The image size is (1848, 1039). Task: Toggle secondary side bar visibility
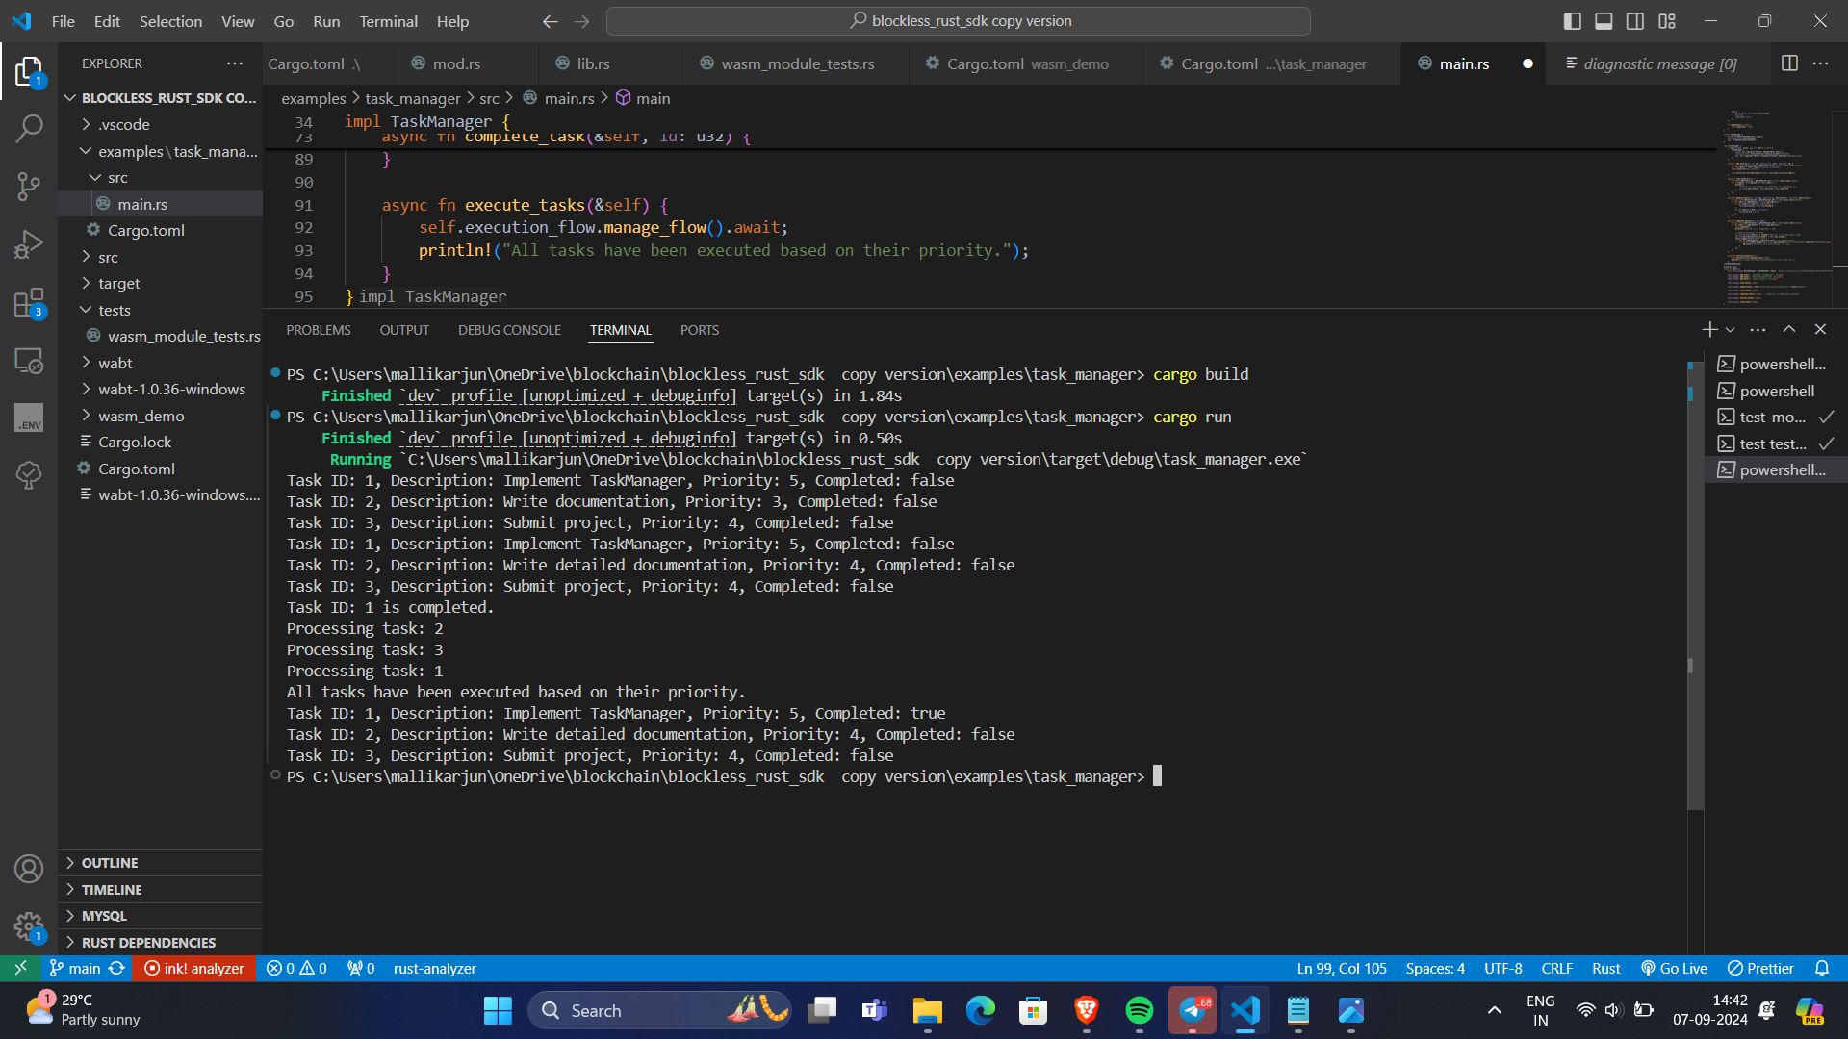pos(1635,21)
